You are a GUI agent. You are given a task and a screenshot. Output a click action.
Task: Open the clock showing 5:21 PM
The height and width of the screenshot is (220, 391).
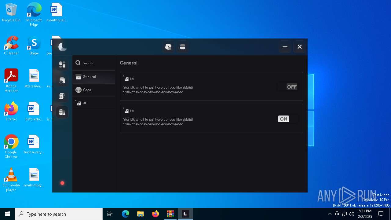[x=365, y=214]
